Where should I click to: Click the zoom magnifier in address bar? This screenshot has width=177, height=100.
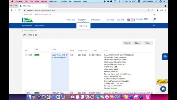(148, 10)
